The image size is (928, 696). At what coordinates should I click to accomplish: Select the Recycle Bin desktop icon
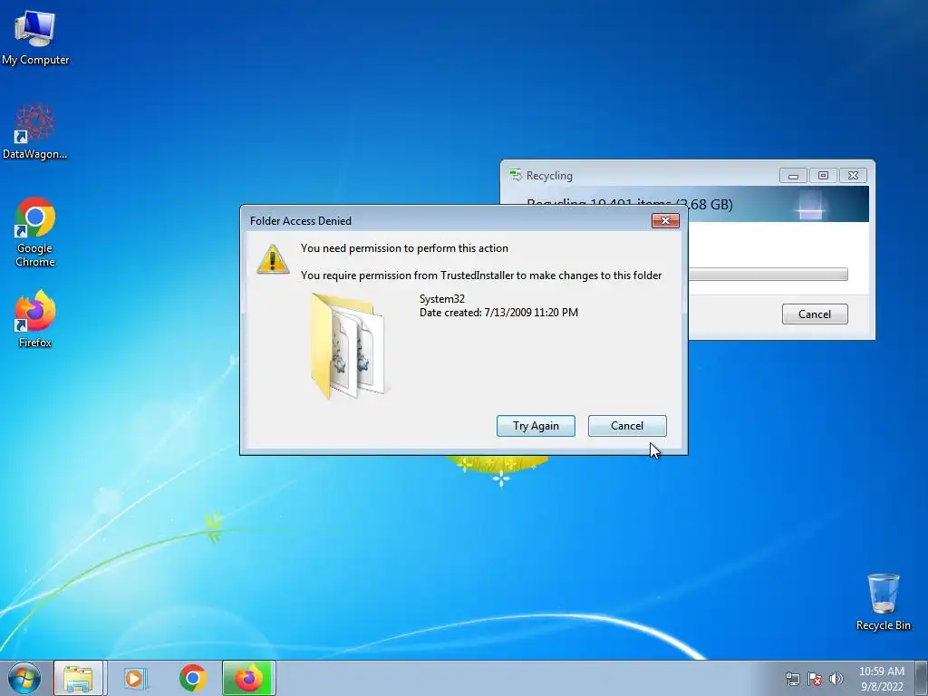(883, 602)
